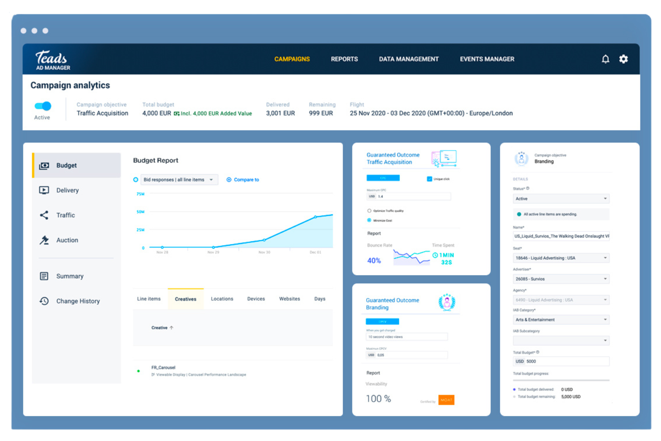Open the Events Manager menu
This screenshot has width=661, height=441.
tap(487, 59)
